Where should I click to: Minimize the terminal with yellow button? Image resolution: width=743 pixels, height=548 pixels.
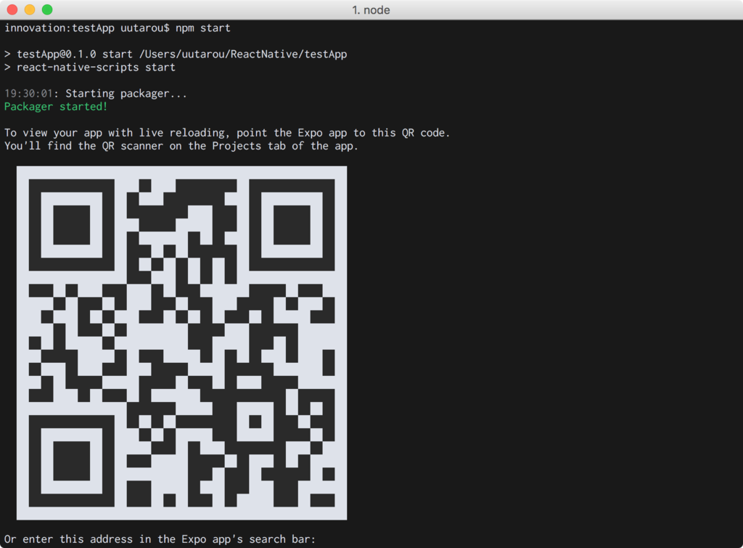click(29, 9)
